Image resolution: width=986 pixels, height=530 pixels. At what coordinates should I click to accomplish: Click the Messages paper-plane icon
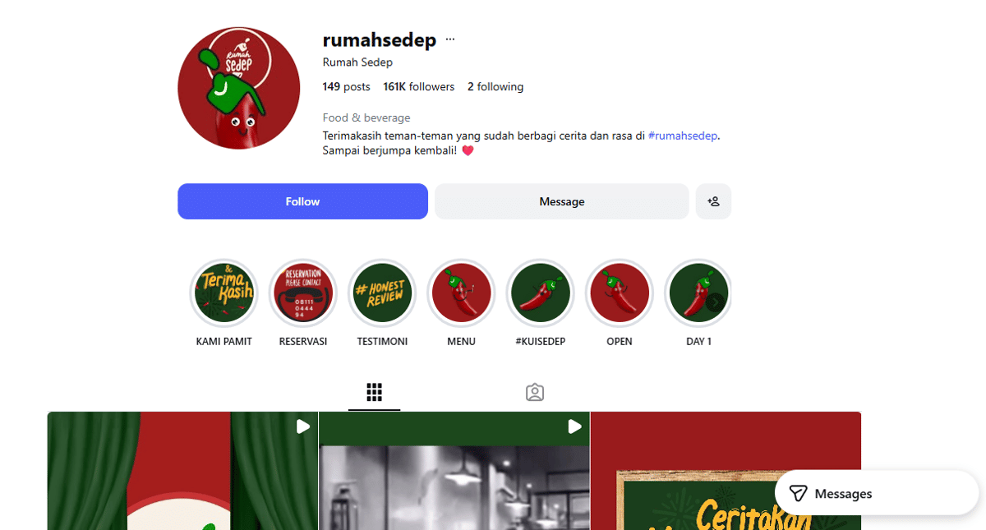pyautogui.click(x=798, y=493)
